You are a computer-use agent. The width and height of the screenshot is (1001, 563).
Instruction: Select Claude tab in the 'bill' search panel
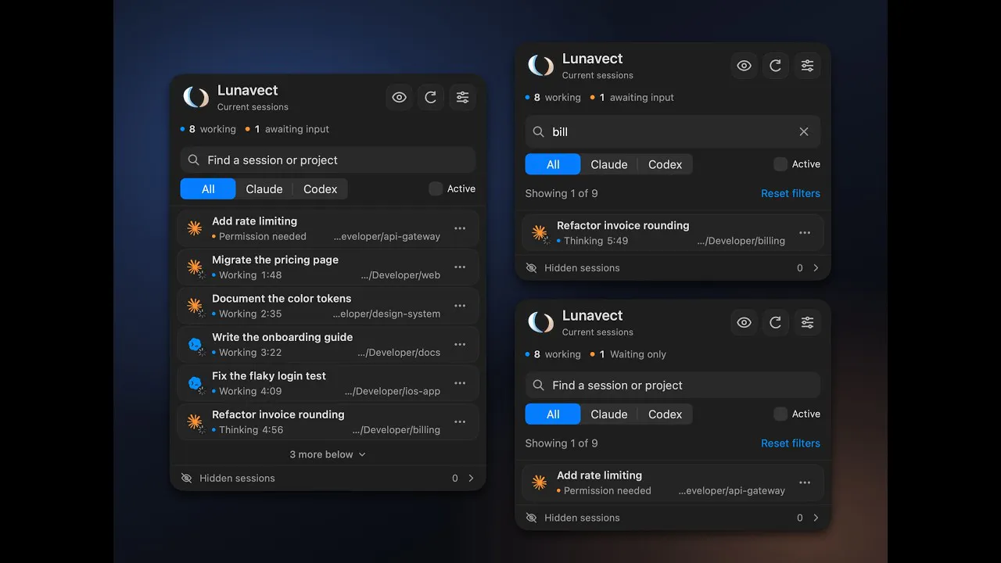click(609, 164)
